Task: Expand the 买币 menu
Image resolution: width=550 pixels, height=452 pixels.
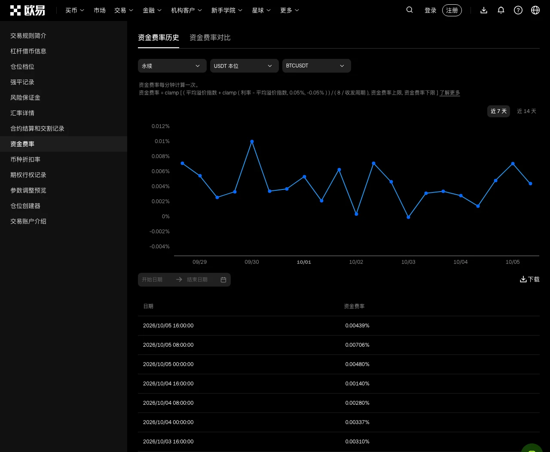Action: coord(75,10)
